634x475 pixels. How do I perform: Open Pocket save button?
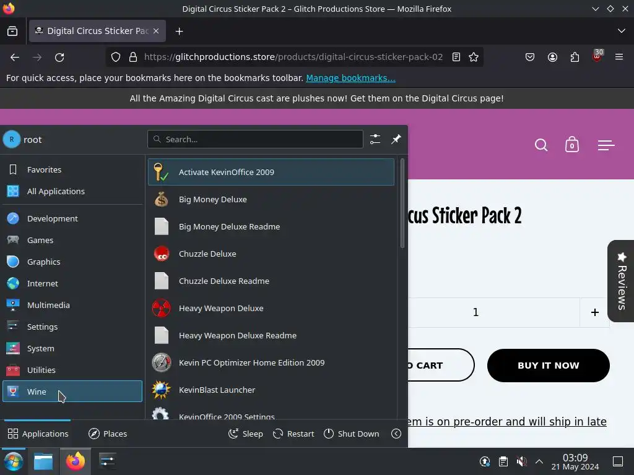(x=530, y=58)
